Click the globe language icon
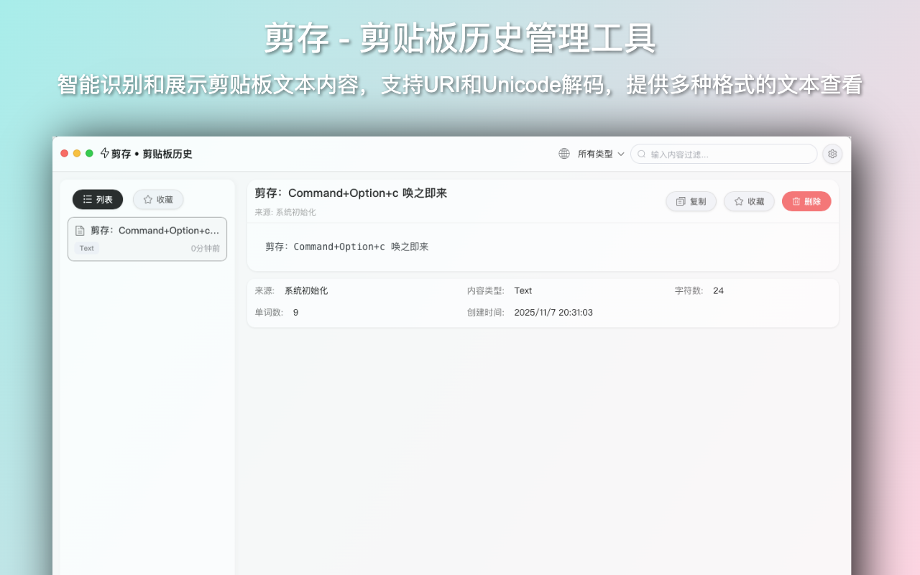Image resolution: width=920 pixels, height=575 pixels. click(x=564, y=154)
